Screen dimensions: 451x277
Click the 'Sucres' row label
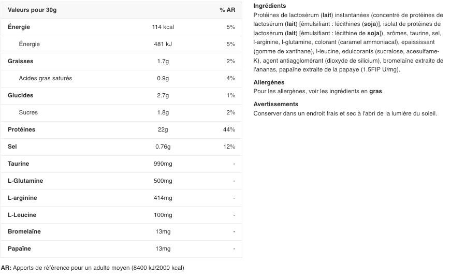pos(28,112)
